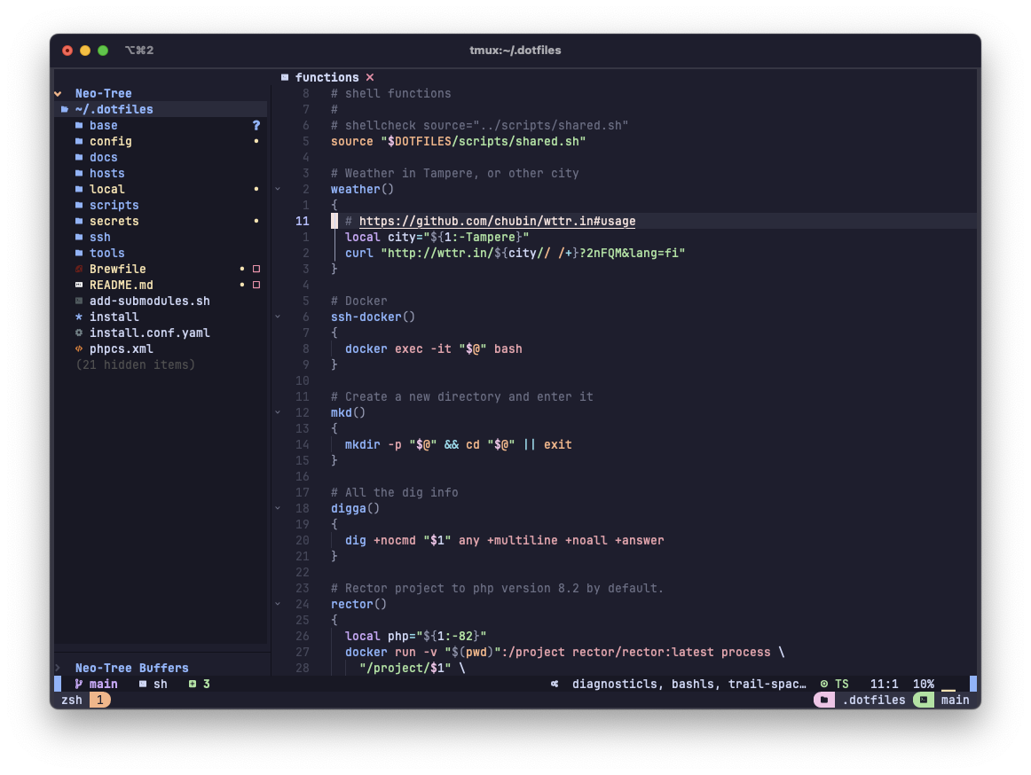Expand the Neo-Tree Buffers section

tap(57, 668)
